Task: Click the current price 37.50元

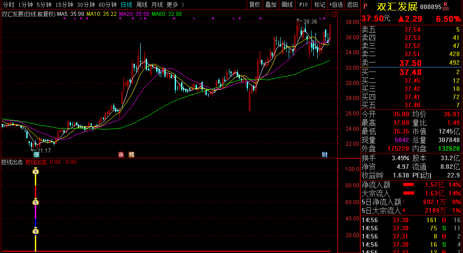Action: click(x=376, y=19)
